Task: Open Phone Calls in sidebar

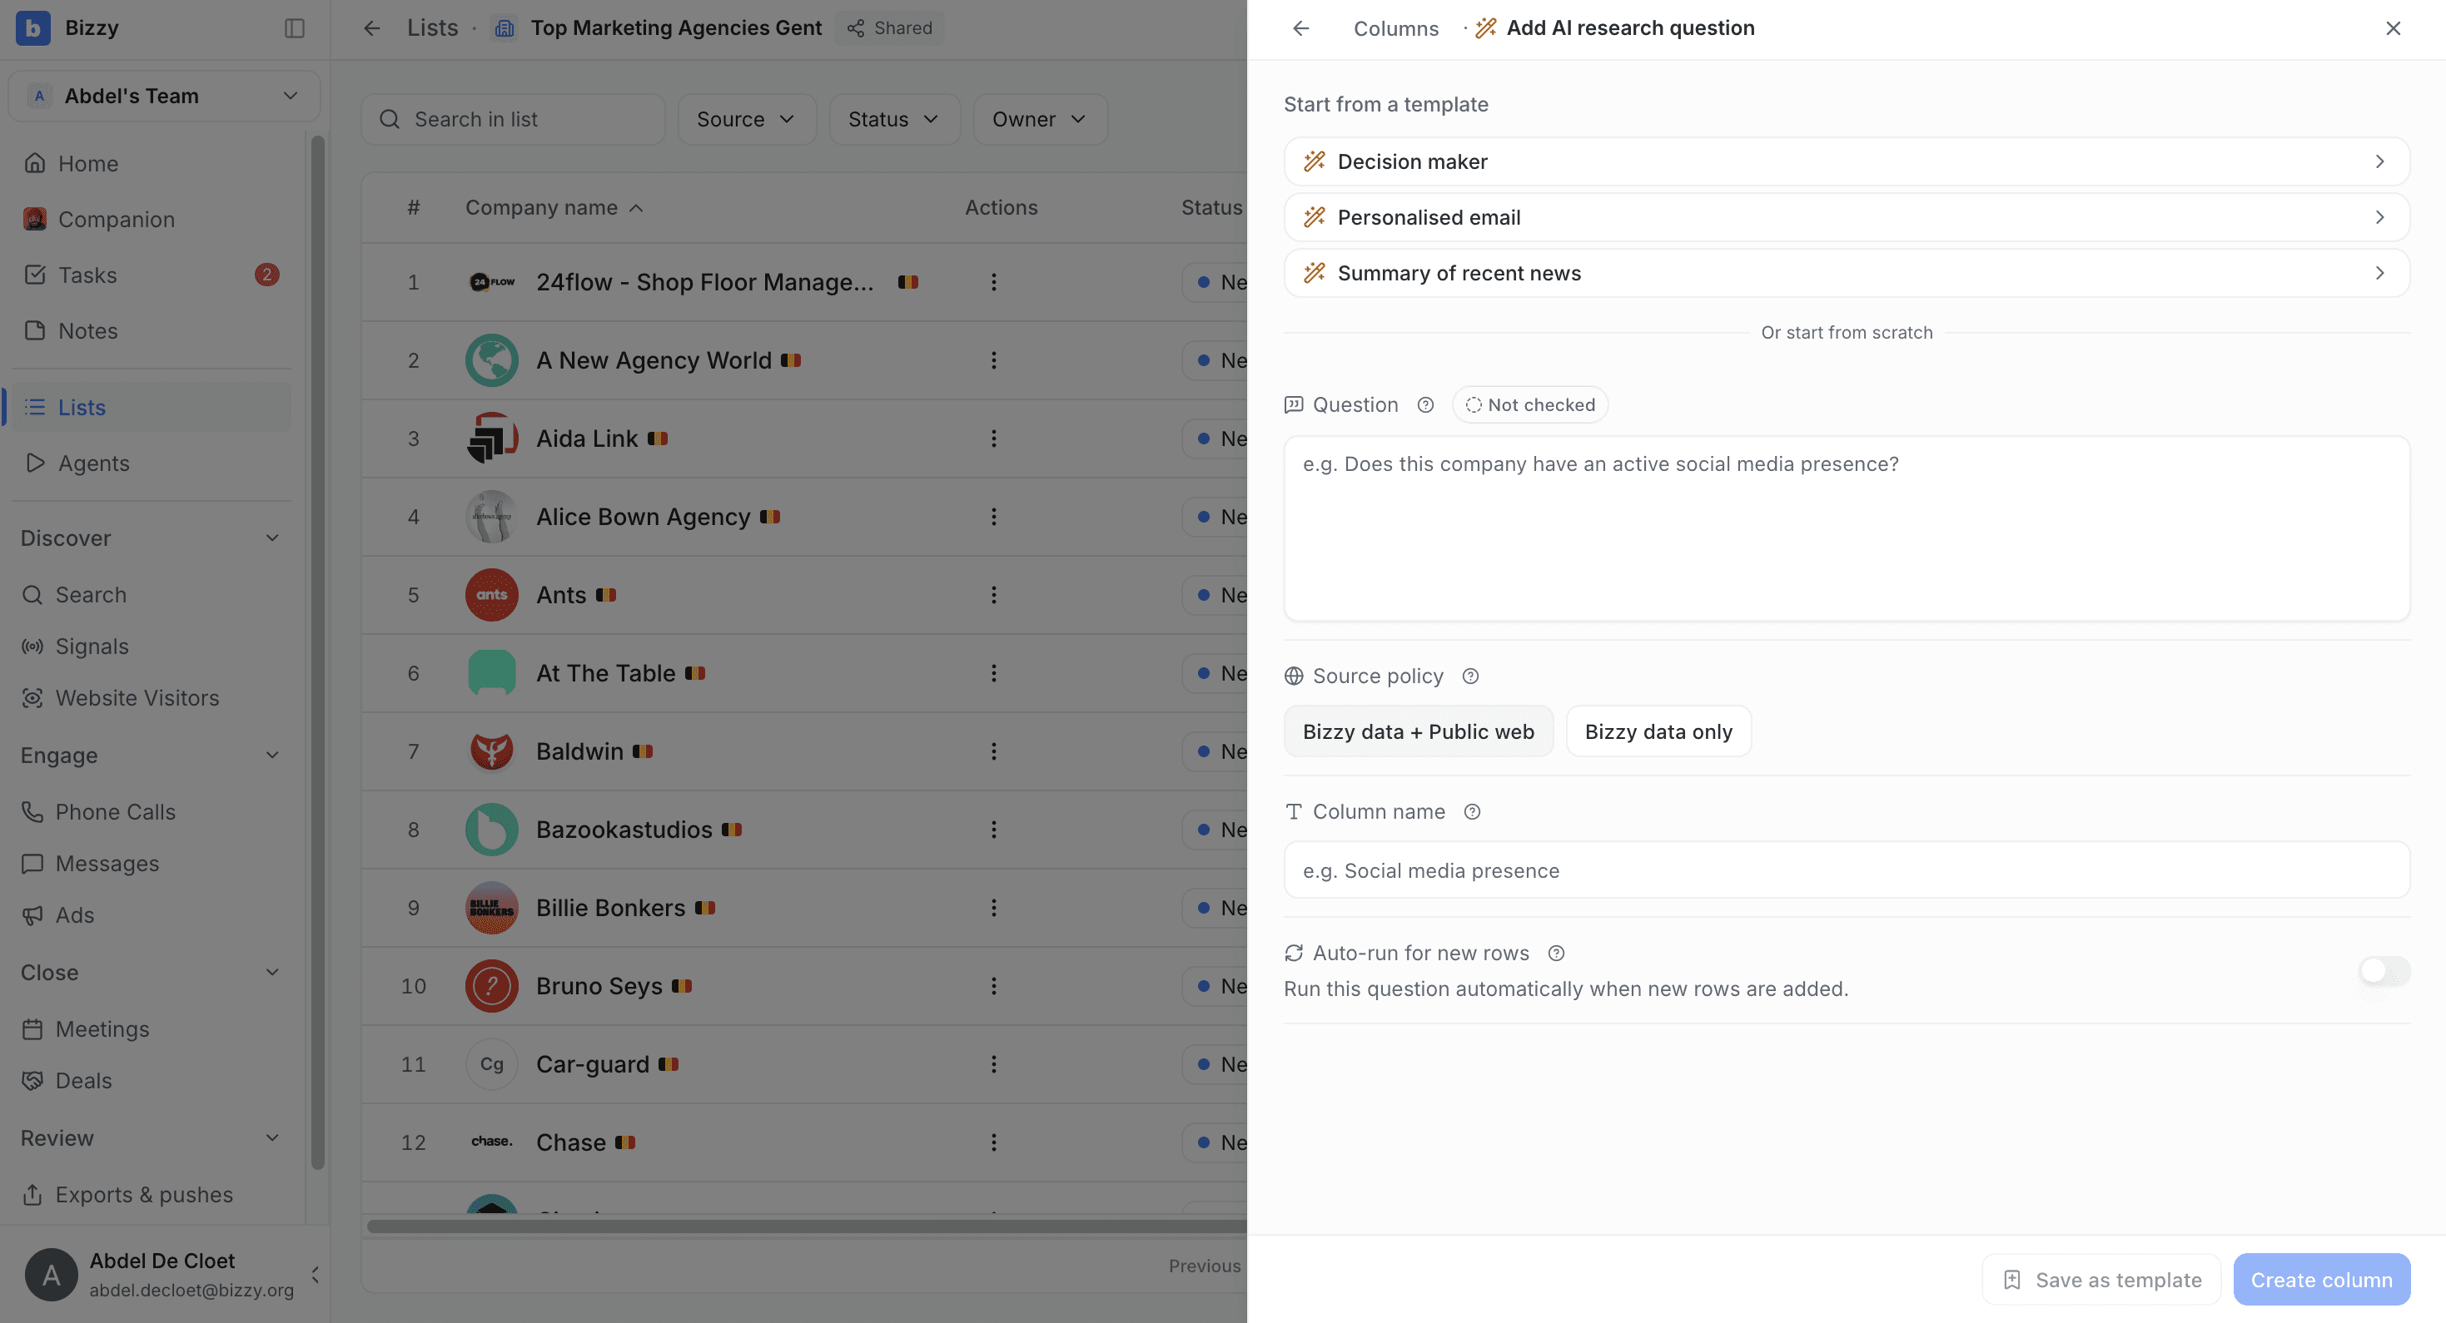Action: [152, 812]
